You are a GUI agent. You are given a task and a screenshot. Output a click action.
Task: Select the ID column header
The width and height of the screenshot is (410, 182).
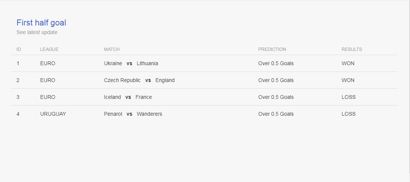click(19, 49)
